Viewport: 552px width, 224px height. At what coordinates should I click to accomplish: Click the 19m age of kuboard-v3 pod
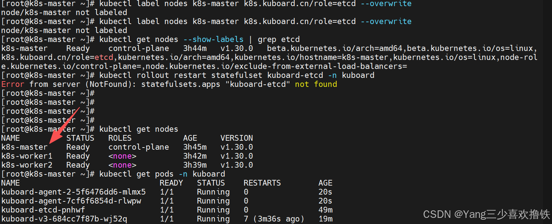[326, 219]
